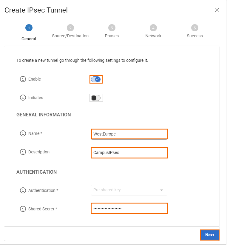Click the info icon beside Initiates
This screenshot has height=245, width=227.
(23, 98)
